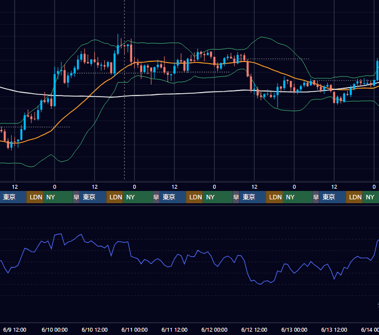Select the NY session block above 6/11 00:00
Viewport: 379px width, 335px height.
pos(138,197)
